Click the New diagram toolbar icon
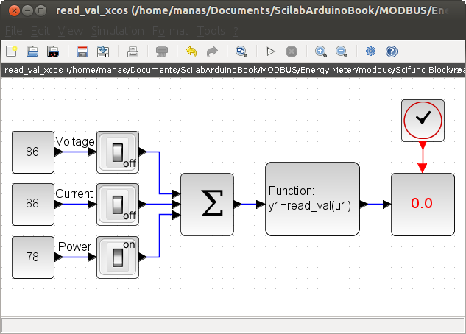The height and width of the screenshot is (334, 466). pyautogui.click(x=12, y=51)
